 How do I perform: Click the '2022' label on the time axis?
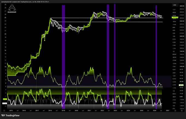[102, 111]
